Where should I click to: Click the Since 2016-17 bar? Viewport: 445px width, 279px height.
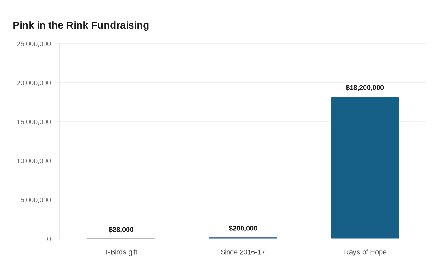243,238
